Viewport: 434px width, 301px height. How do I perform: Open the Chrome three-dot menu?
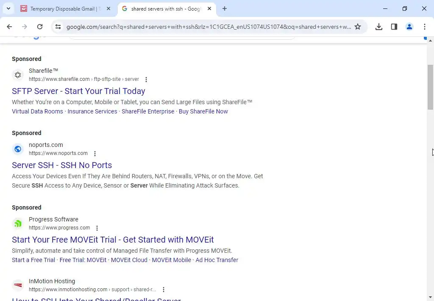[x=425, y=27]
